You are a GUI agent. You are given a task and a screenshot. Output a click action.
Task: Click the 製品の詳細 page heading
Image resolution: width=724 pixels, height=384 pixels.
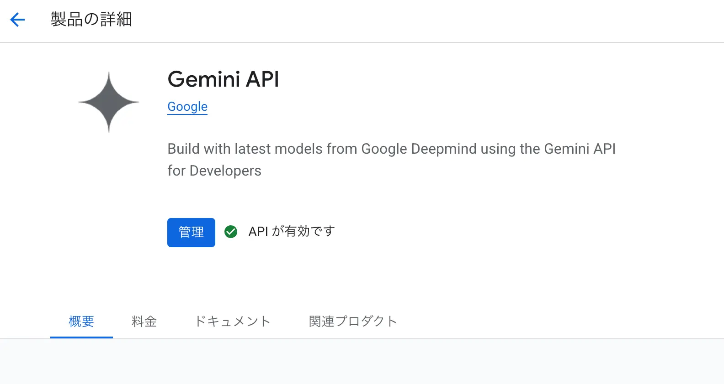coord(91,20)
